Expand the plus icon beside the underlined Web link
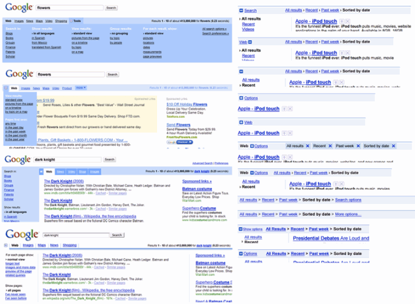Screen dimensions: 415x304 pos(241,122)
